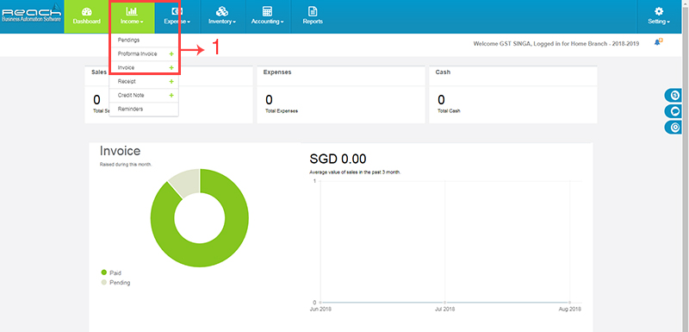Click the Jul 2018 chart data point
This screenshot has width=689, height=332.
[x=444, y=302]
